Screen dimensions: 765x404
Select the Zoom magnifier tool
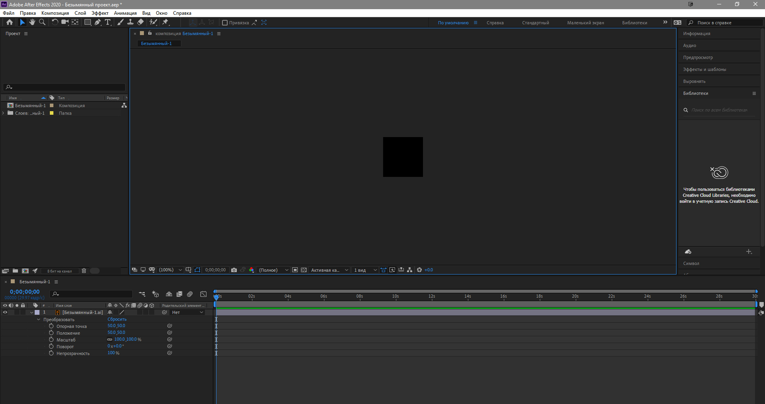[42, 22]
